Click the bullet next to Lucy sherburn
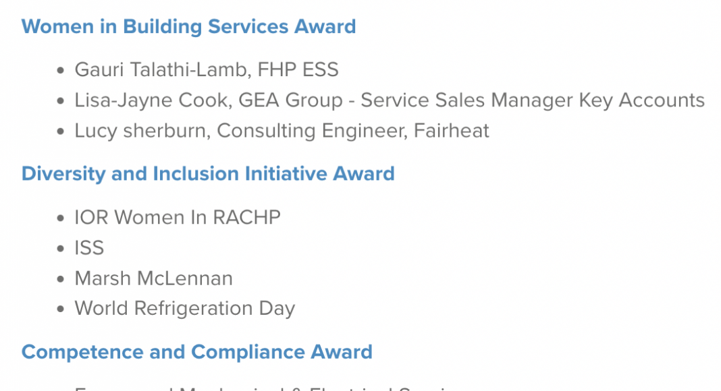The width and height of the screenshot is (721, 391). click(x=61, y=131)
